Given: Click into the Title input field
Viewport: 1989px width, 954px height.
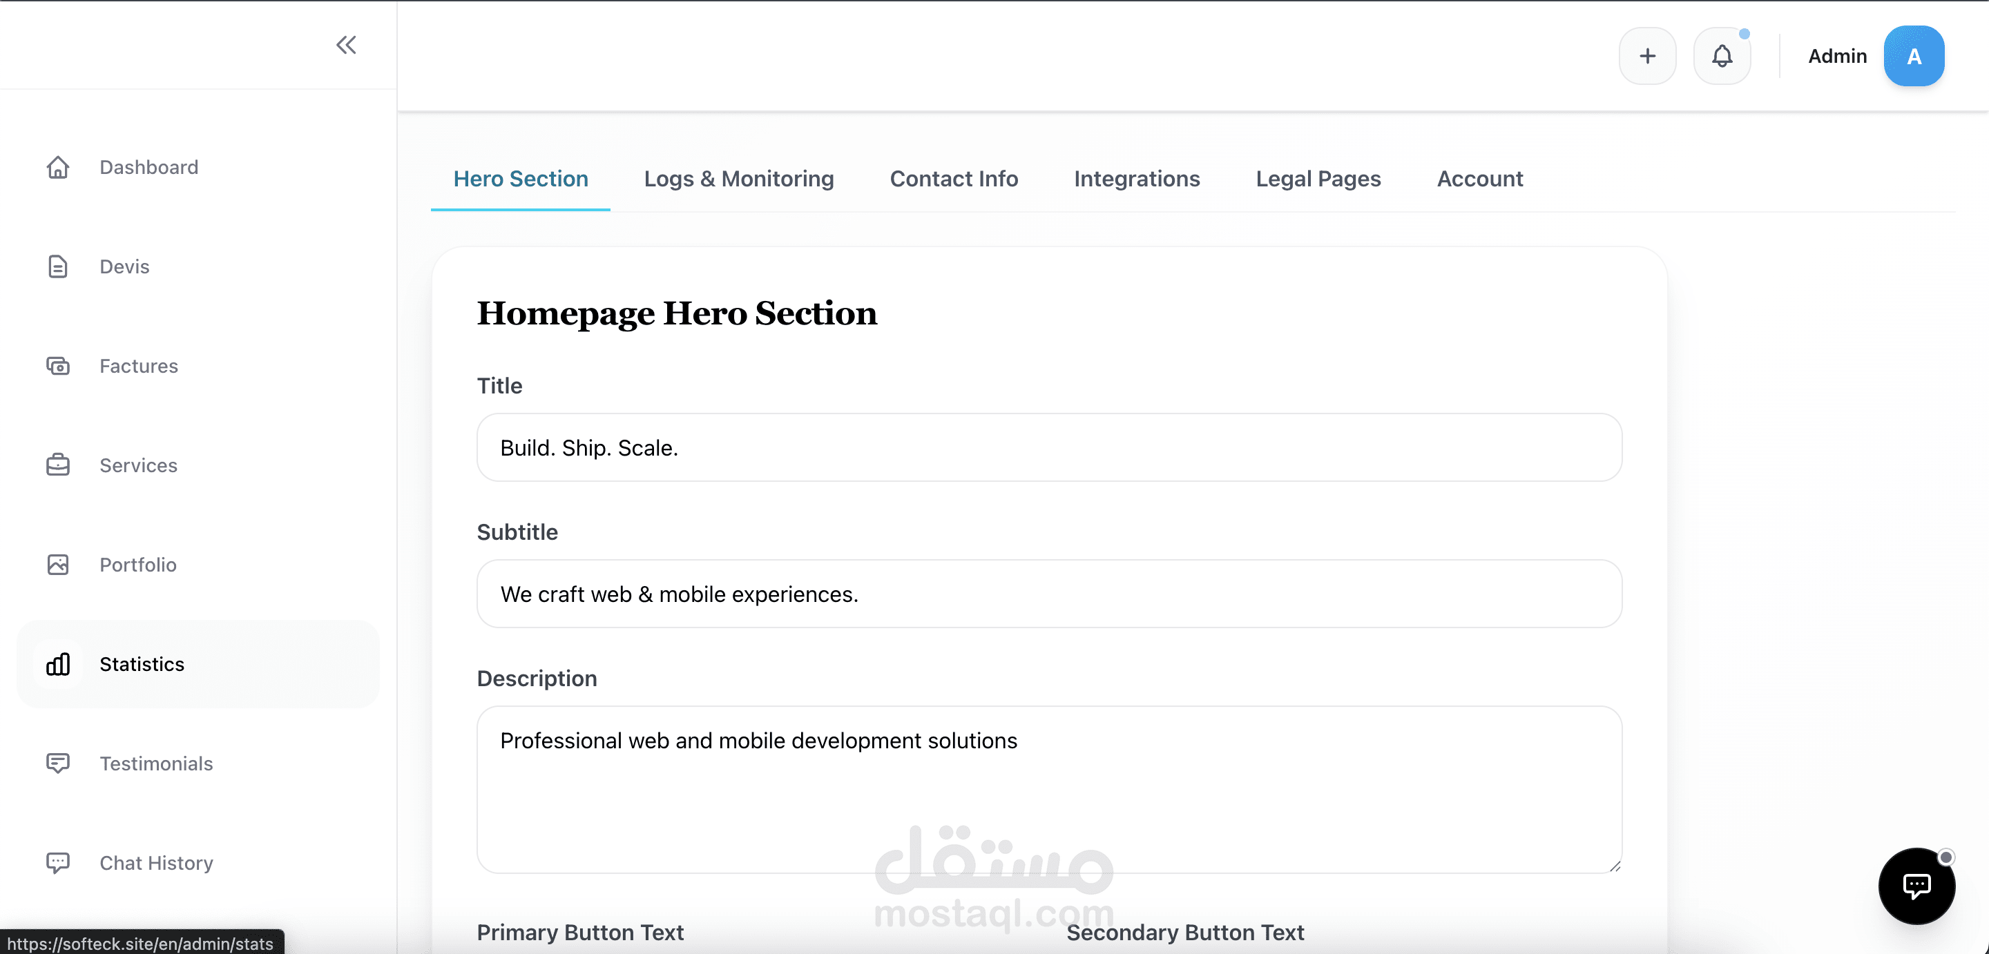Looking at the screenshot, I should (x=1048, y=448).
